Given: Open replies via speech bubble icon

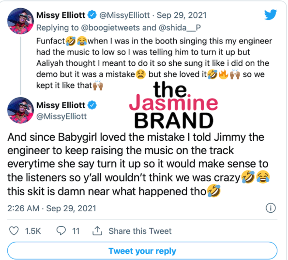Looking at the screenshot, I should 61,231.
